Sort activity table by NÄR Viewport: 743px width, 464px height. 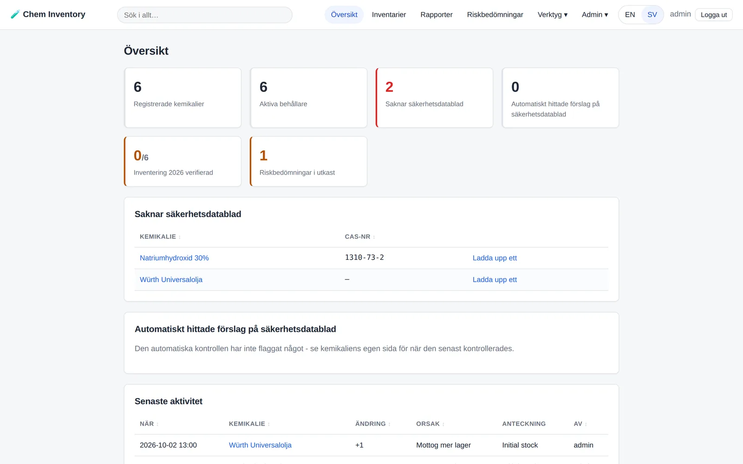point(149,424)
